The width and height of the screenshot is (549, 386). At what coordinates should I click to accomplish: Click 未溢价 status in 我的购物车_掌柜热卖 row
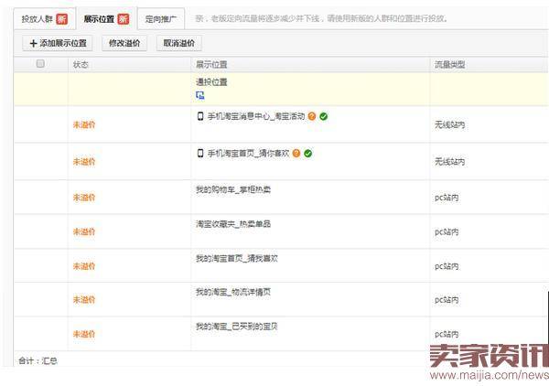coord(84,198)
